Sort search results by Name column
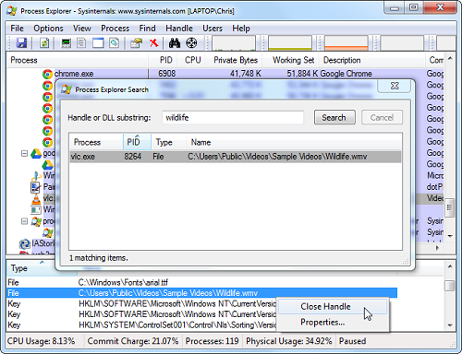This screenshot has height=354, width=462. [x=294, y=142]
